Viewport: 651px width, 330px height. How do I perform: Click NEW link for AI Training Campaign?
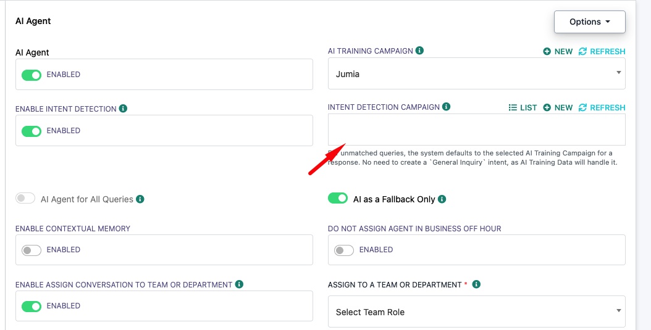[558, 51]
